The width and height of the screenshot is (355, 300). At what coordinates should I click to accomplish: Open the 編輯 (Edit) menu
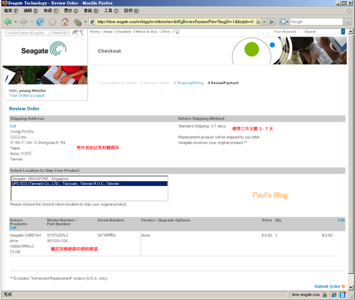click(x=31, y=11)
